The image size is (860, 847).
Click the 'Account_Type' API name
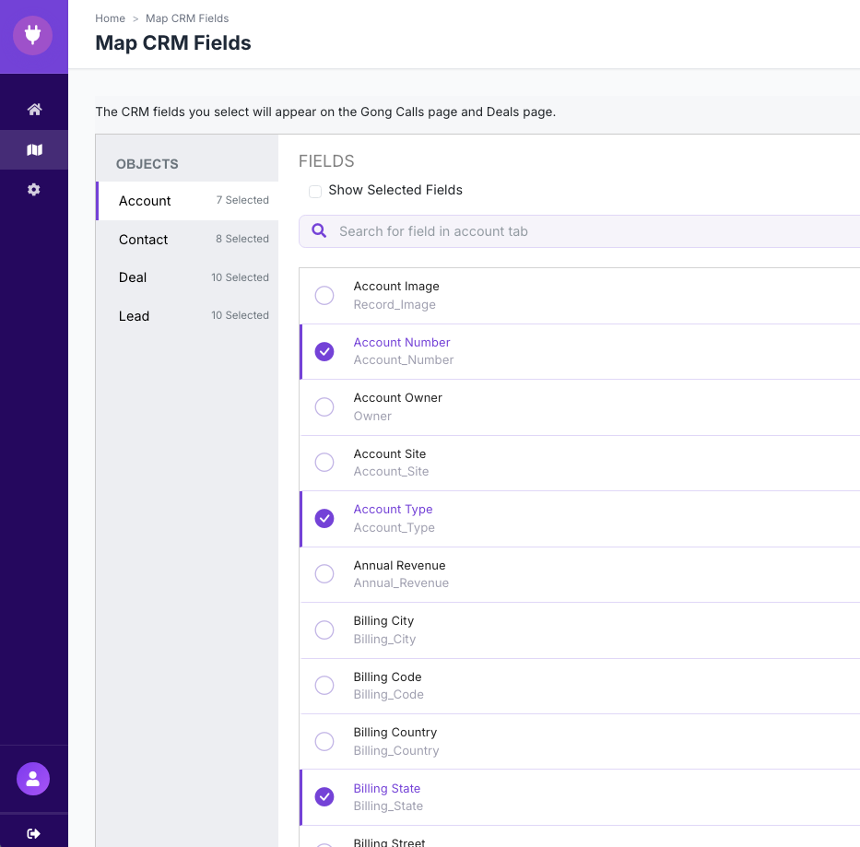[x=394, y=527]
